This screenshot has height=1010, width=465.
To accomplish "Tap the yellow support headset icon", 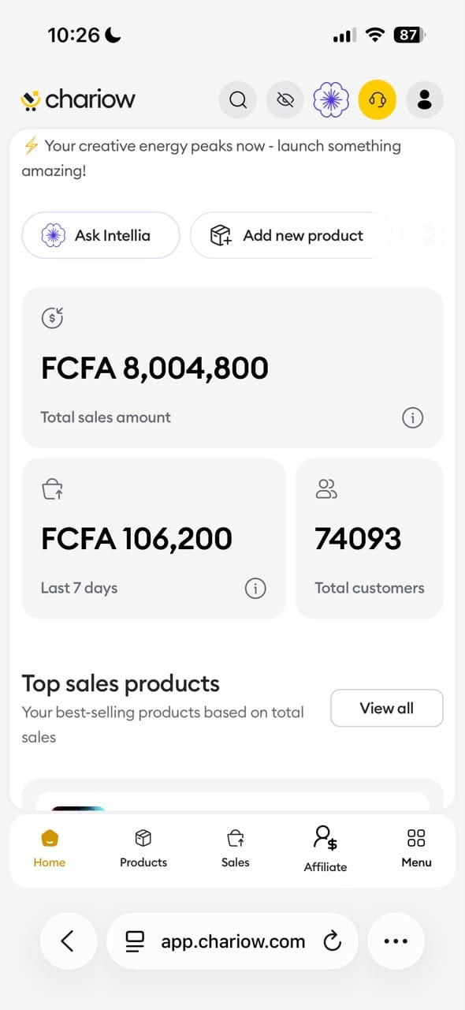I will 378,99.
